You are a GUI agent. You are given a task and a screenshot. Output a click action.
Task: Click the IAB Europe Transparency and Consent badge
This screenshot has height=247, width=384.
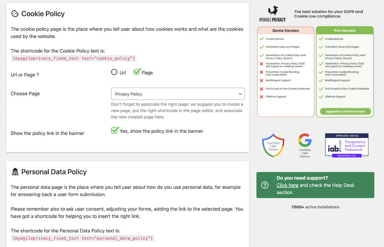[x=347, y=145]
